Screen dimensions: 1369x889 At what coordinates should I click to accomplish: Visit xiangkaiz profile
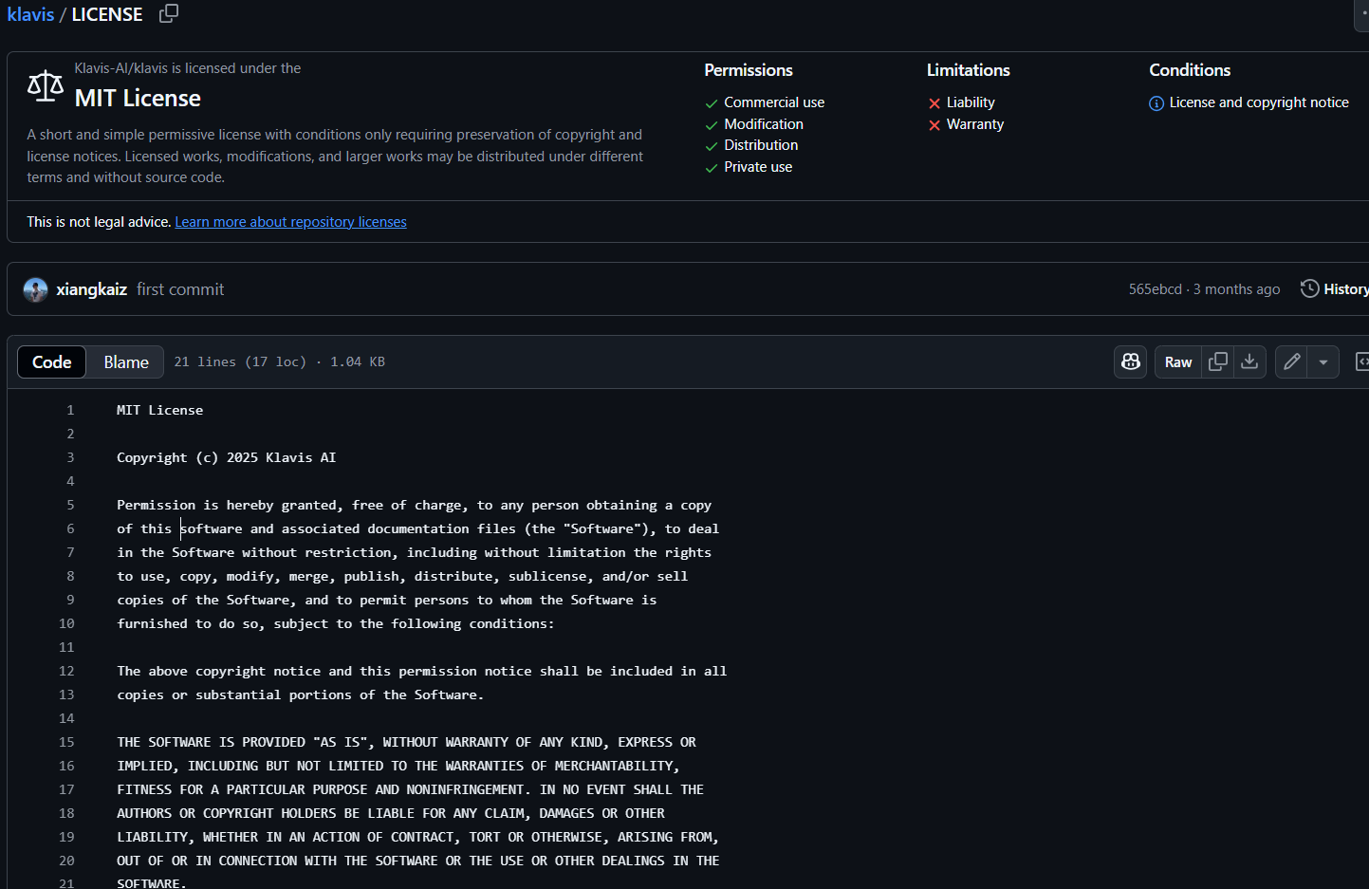point(91,289)
